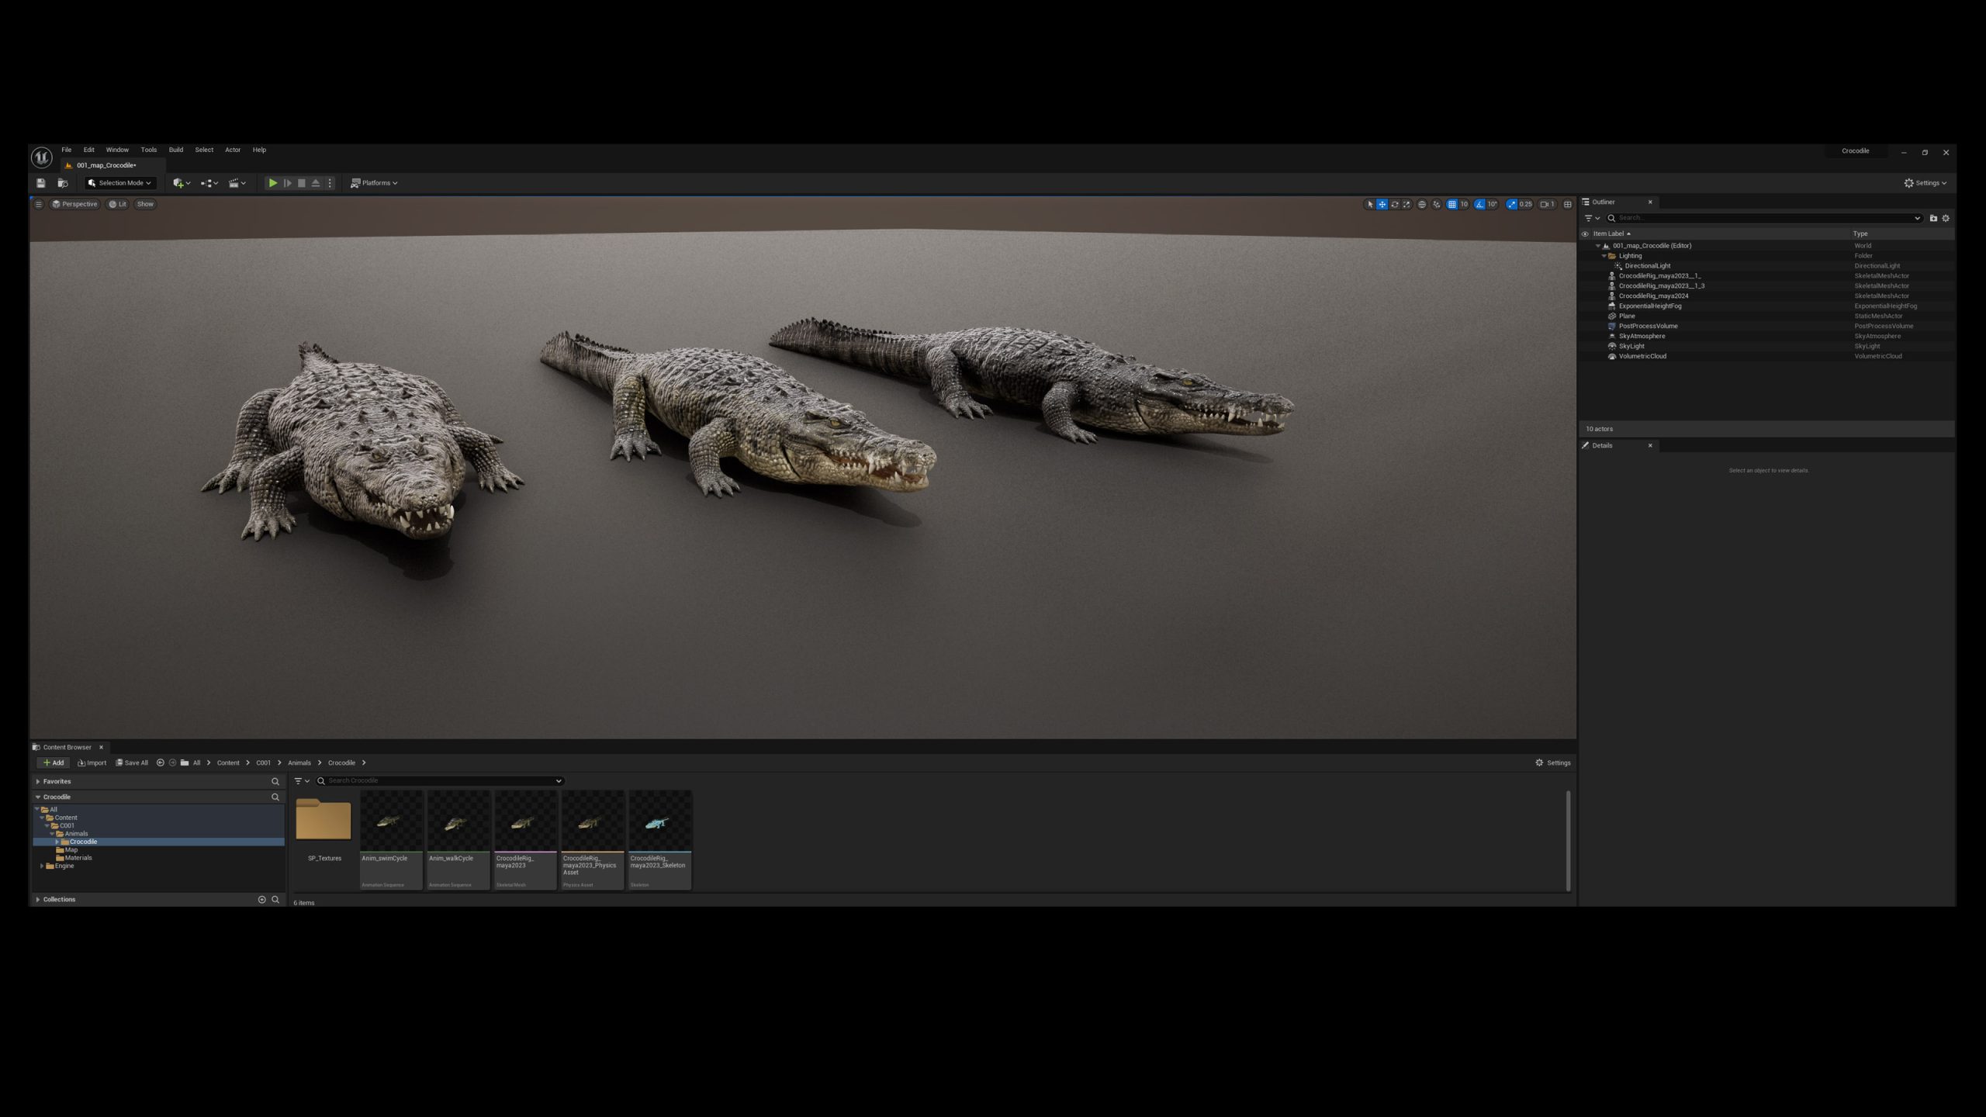Click Import in the Content Browser
The width and height of the screenshot is (1986, 1117).
click(x=92, y=763)
